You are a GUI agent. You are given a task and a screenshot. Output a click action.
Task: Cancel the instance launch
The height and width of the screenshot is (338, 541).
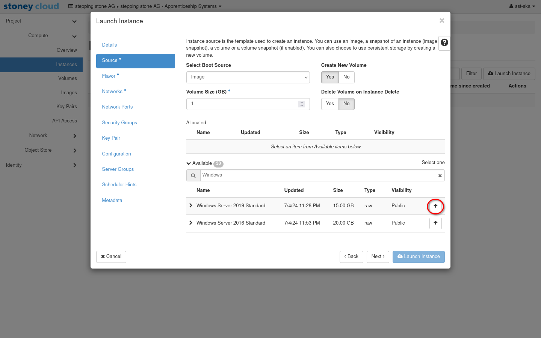111,257
